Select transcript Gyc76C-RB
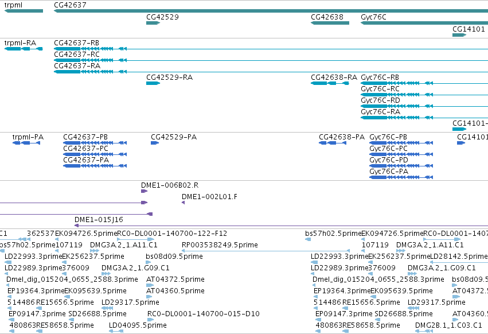This screenshot has width=488, height=334. click(x=380, y=77)
